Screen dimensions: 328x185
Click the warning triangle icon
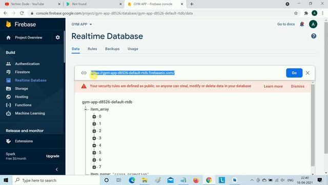[84, 86]
